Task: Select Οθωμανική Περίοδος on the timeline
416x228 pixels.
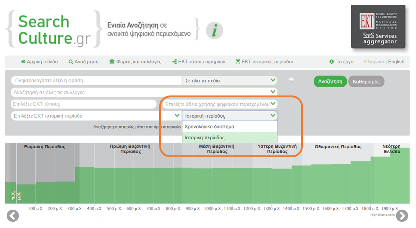Action: pos(338,147)
